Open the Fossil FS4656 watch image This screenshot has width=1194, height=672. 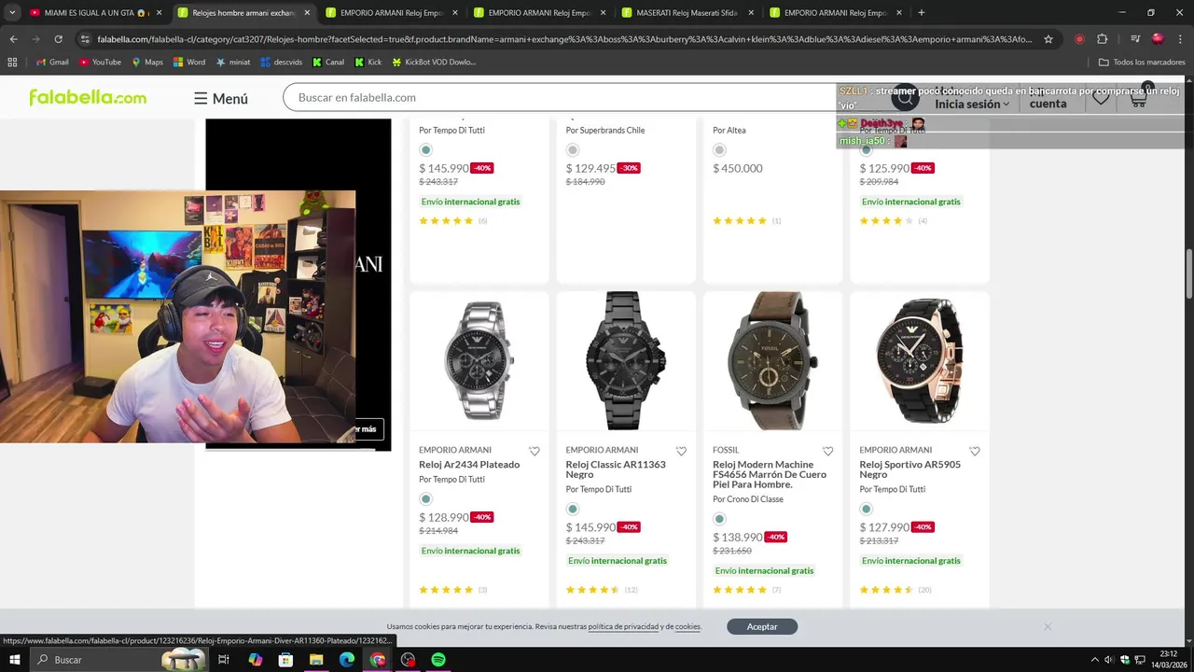click(x=772, y=360)
